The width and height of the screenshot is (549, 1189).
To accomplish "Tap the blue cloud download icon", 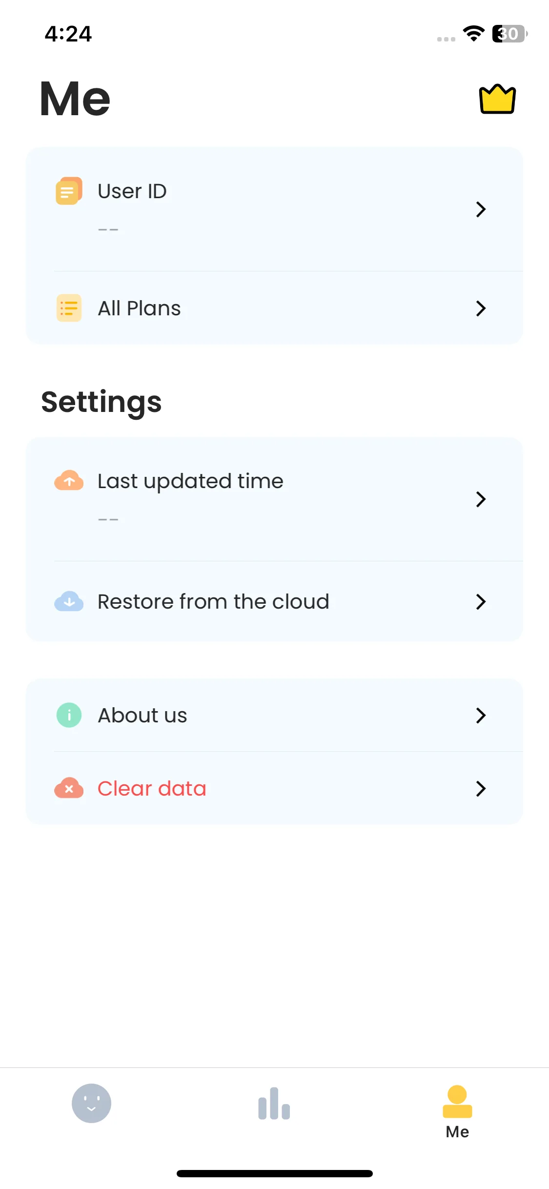I will (x=69, y=601).
